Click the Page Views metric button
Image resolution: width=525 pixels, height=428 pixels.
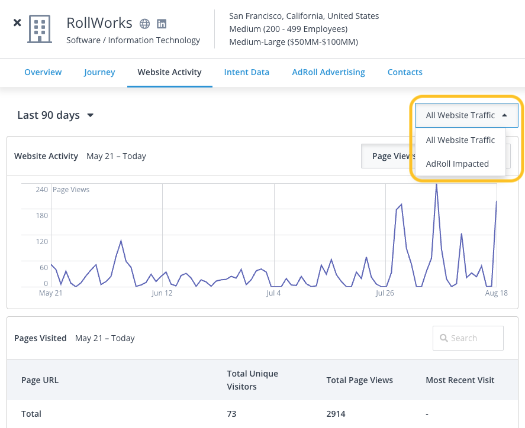[388, 156]
